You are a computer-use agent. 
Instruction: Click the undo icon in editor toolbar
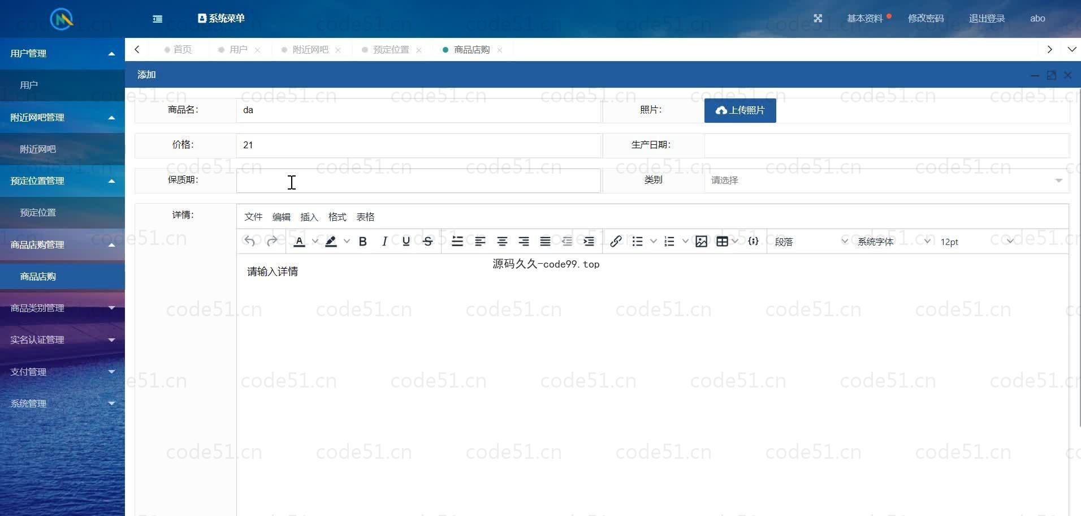[249, 242]
